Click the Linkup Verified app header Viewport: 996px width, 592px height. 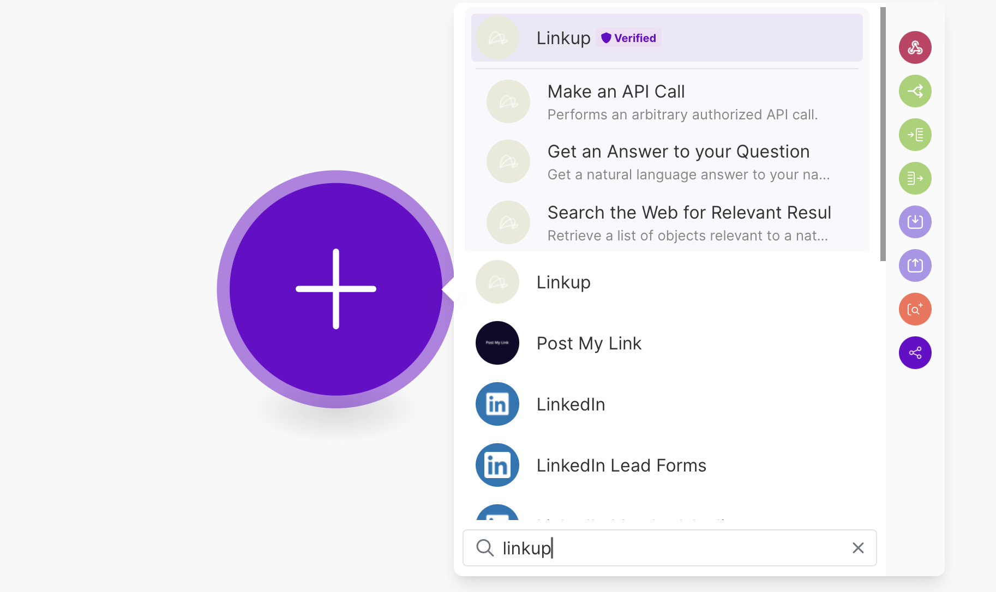pyautogui.click(x=667, y=38)
